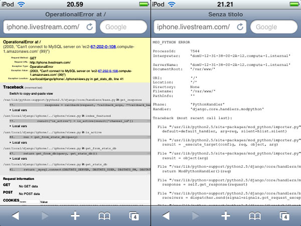Screen dimensions: 301x226
Task: Tap back arrow on the Senza titolo page
Action: (x=166, y=215)
